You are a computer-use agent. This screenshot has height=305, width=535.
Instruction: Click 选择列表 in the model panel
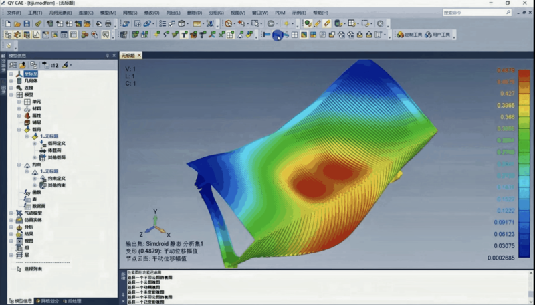coord(33,269)
